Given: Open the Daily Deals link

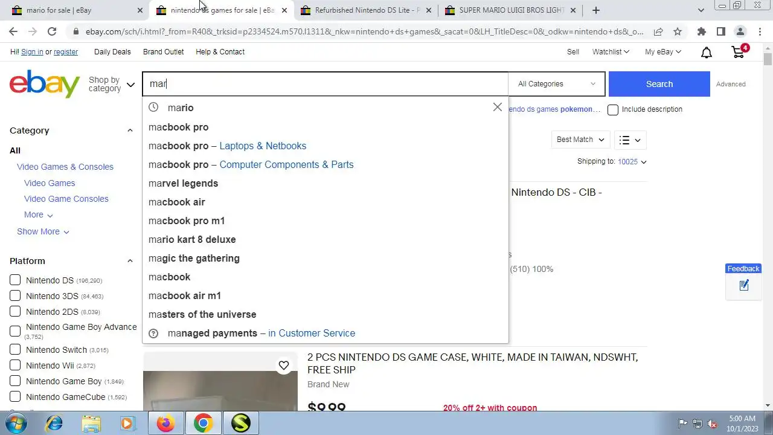Looking at the screenshot, I should click(112, 52).
